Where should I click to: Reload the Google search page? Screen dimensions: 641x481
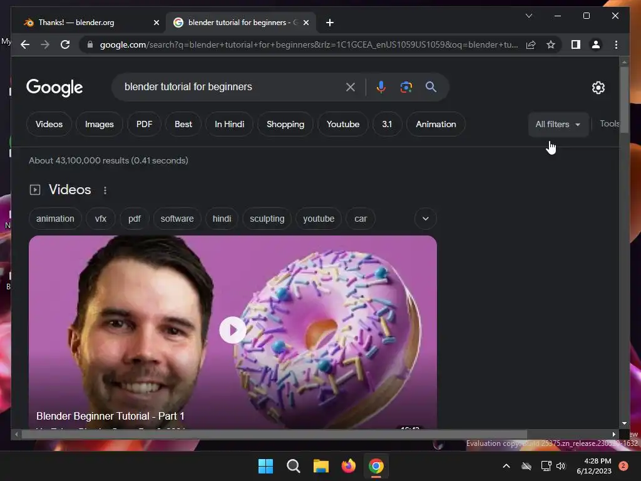(65, 44)
